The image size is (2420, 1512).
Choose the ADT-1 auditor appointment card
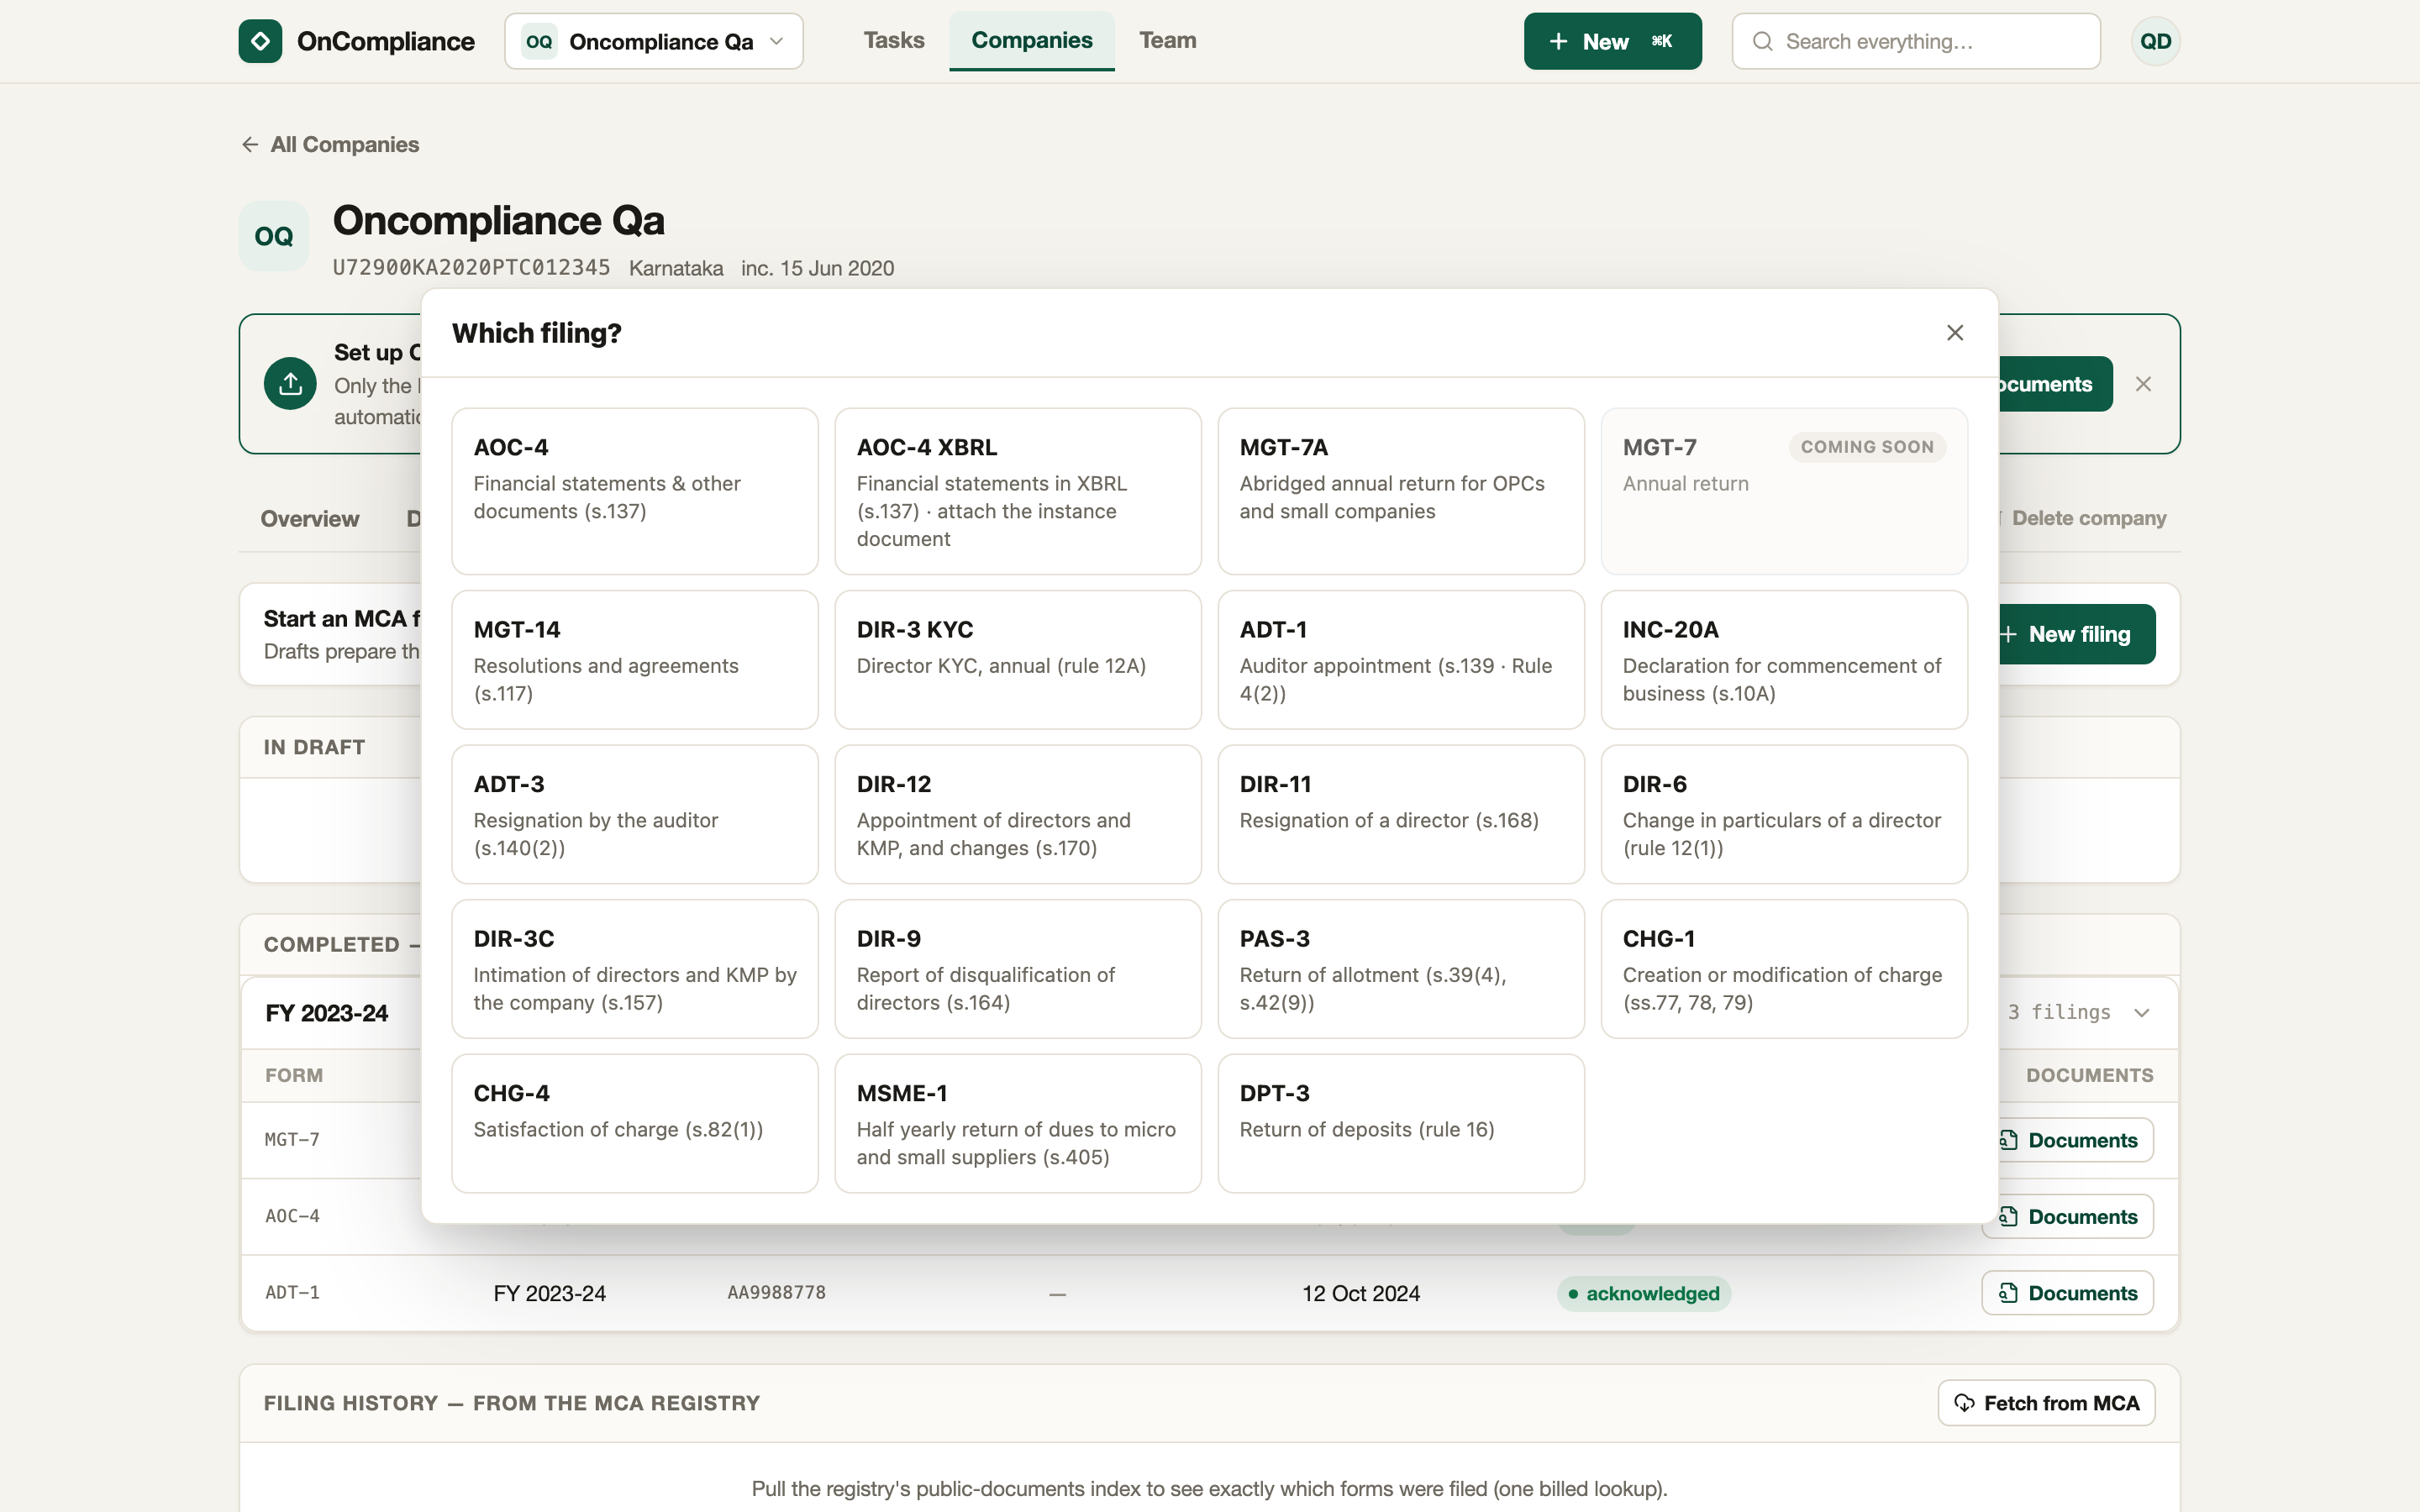(x=1401, y=660)
